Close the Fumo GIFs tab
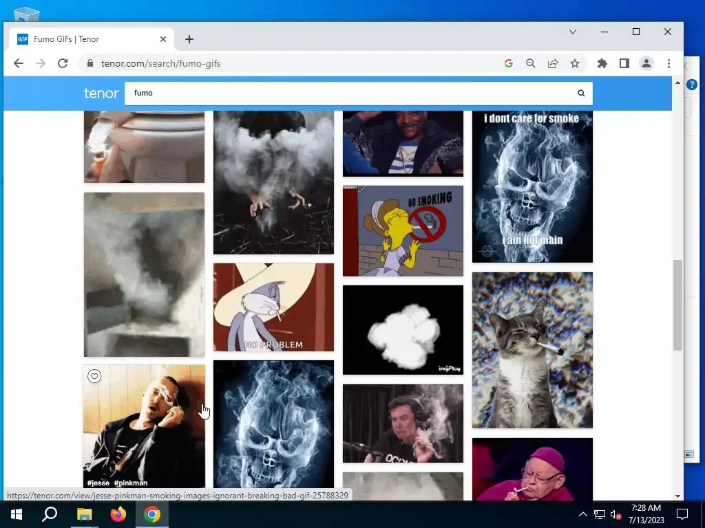Viewport: 705px width, 528px height. tap(162, 39)
